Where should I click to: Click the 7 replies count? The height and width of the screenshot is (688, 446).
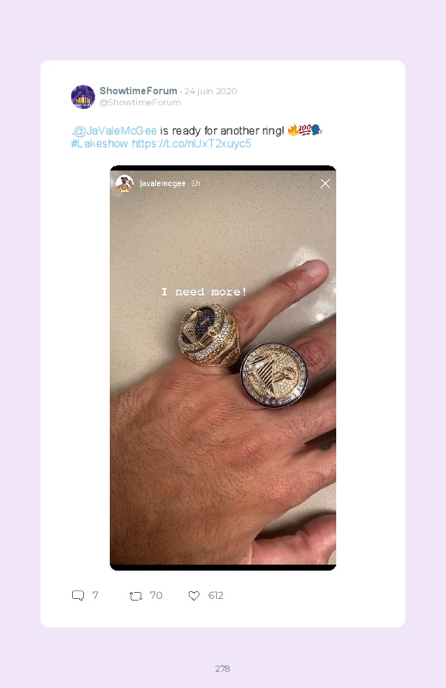click(x=95, y=595)
